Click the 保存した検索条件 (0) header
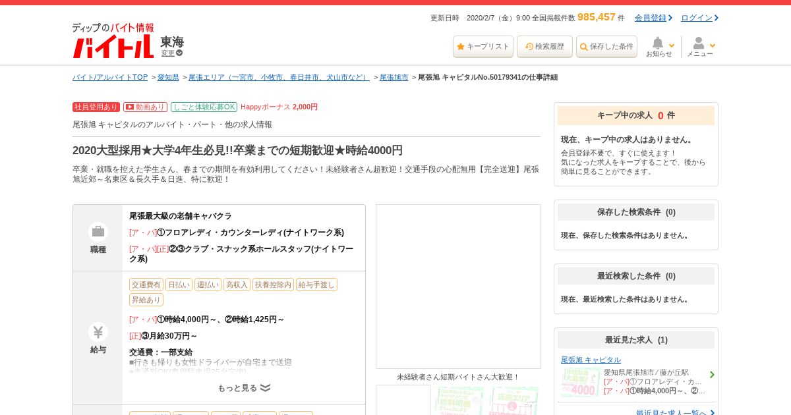 click(636, 212)
